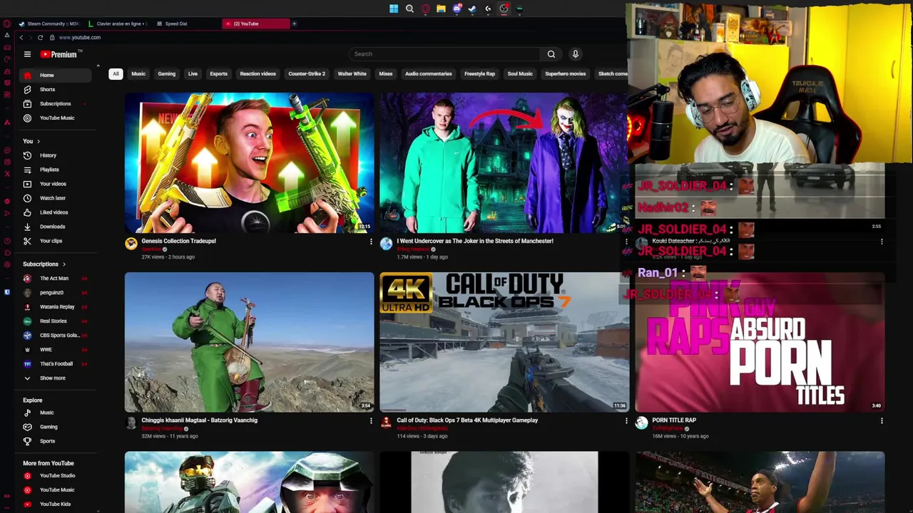Start voice search with microphone icon
The height and width of the screenshot is (513, 913).
pos(576,54)
